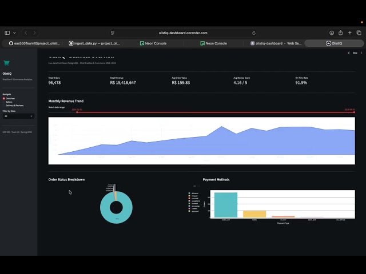
Task: Click the Avg Review Score 4.16 / 5
Action: 240,83
